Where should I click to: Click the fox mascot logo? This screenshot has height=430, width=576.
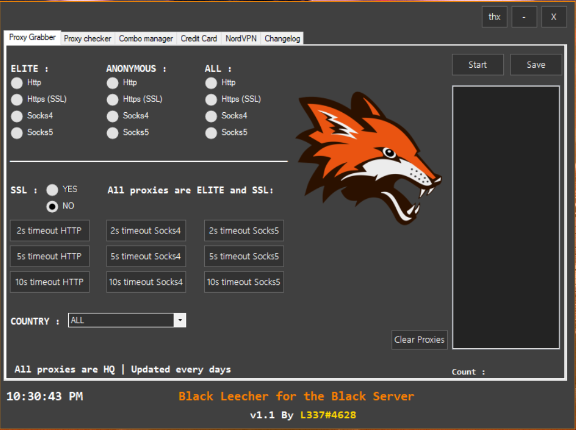coord(368,158)
